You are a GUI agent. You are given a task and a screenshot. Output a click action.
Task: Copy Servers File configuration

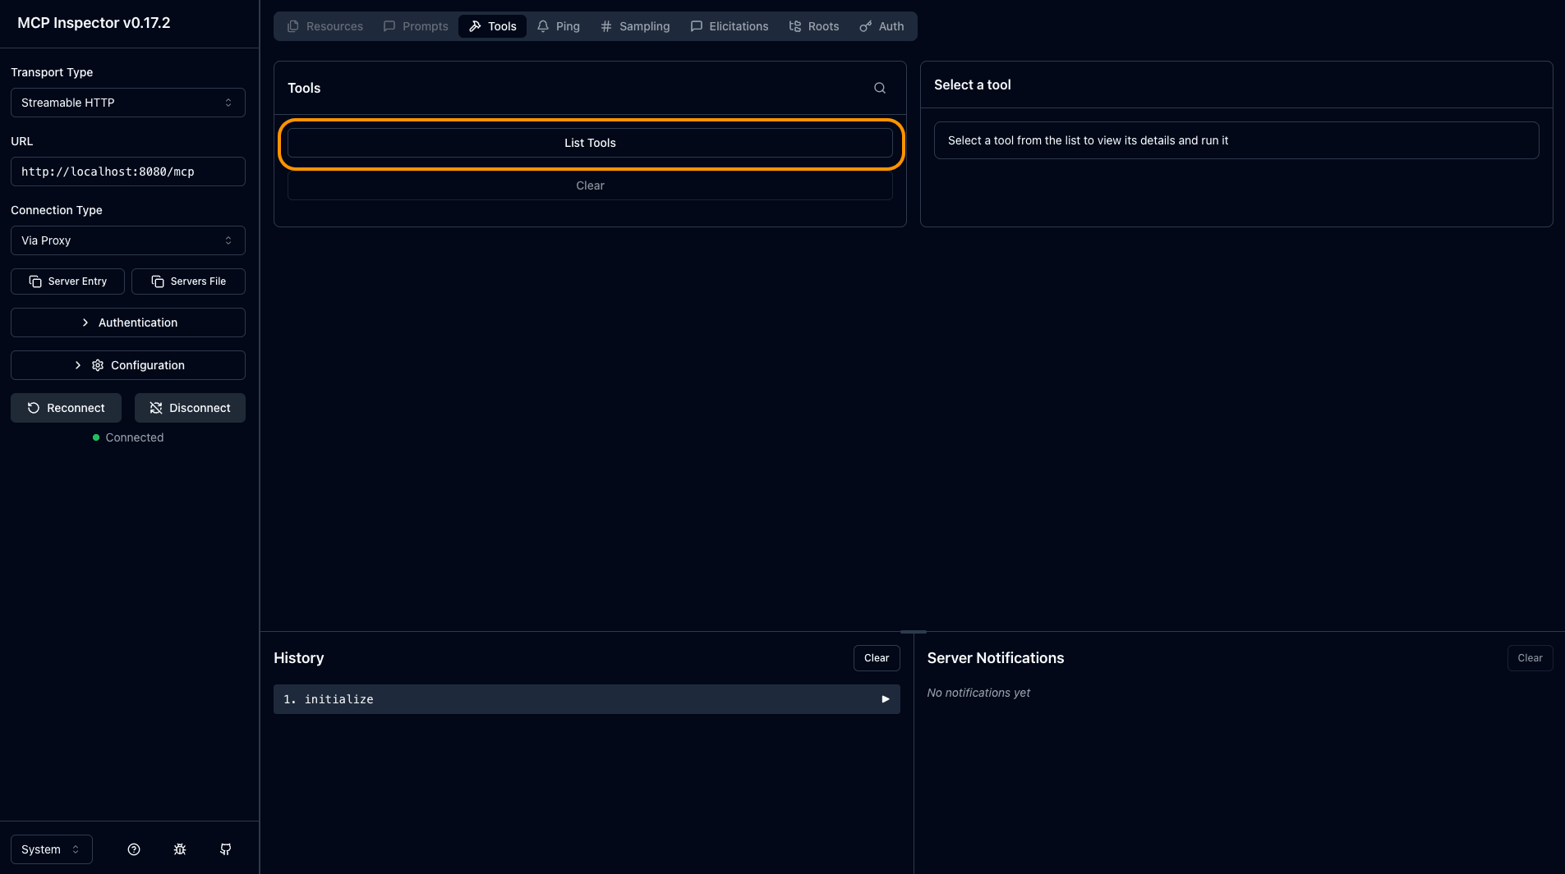pyautogui.click(x=188, y=281)
